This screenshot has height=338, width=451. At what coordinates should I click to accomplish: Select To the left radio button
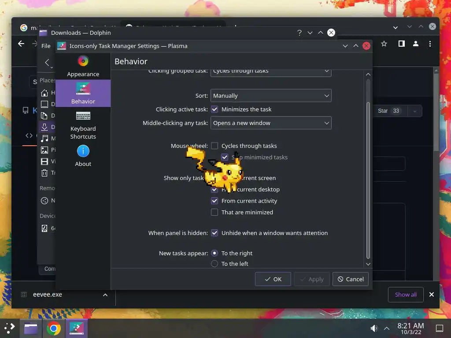point(214,264)
